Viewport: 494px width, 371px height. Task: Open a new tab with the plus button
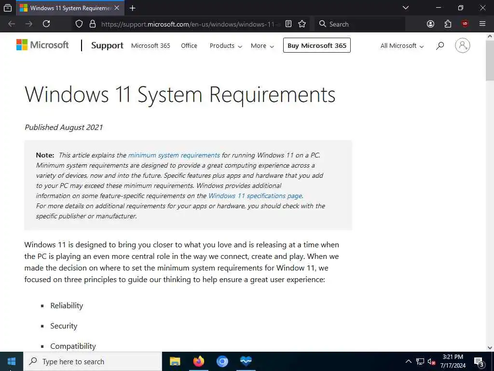[x=132, y=8]
